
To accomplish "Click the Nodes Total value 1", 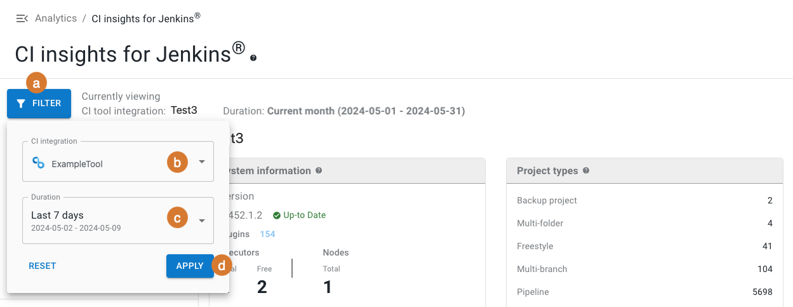I will click(x=328, y=287).
